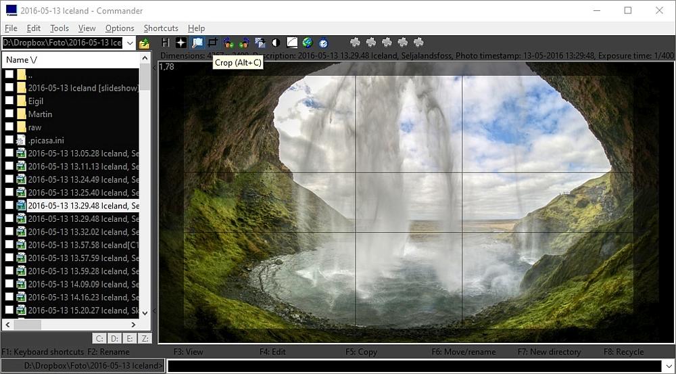This screenshot has width=676, height=374.
Task: Open the View menu
Action: click(87, 28)
